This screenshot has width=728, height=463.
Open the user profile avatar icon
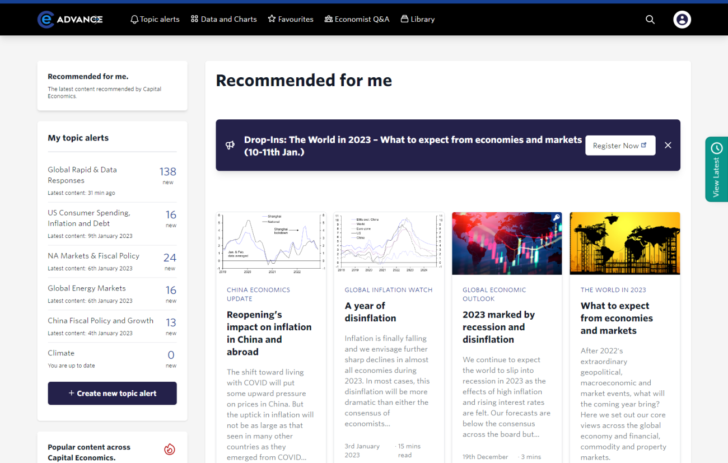click(x=682, y=20)
